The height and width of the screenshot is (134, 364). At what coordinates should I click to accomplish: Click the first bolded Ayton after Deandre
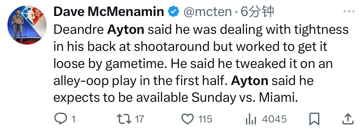pyautogui.click(x=125, y=30)
